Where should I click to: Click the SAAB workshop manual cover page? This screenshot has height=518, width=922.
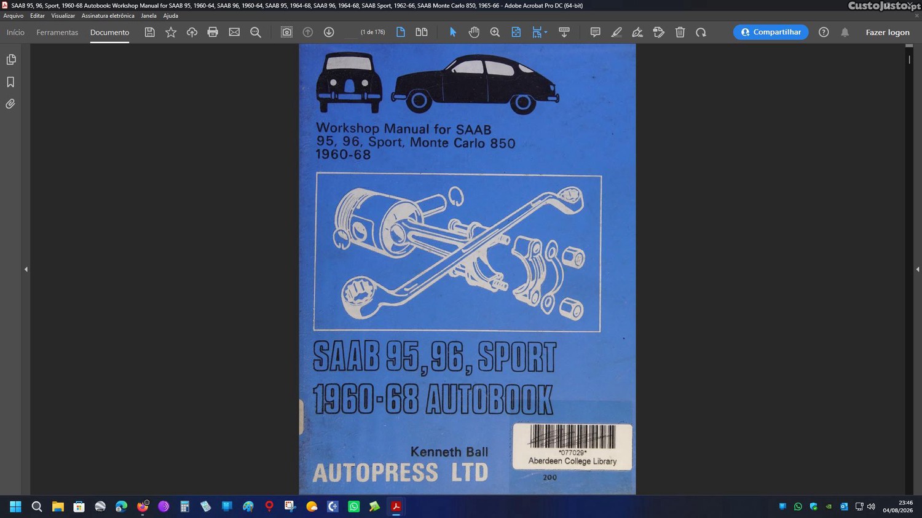(467, 269)
